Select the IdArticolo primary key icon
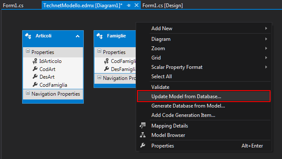Image resolution: width=282 pixels, height=159 pixels. pos(35,61)
